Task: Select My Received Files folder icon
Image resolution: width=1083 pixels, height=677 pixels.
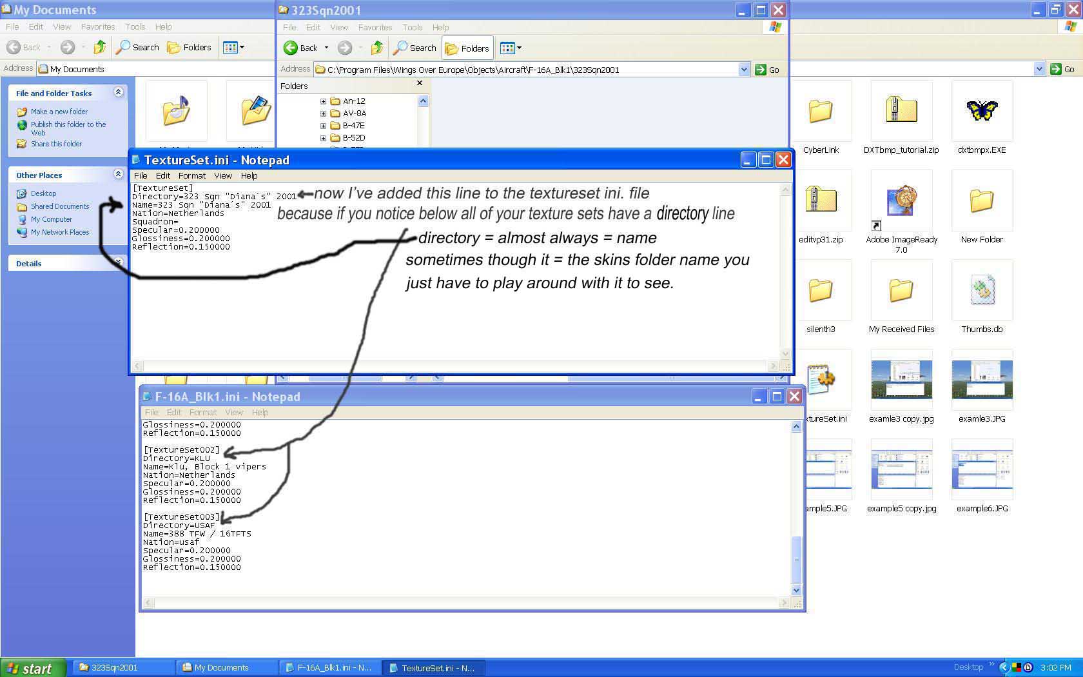Action: (x=901, y=291)
